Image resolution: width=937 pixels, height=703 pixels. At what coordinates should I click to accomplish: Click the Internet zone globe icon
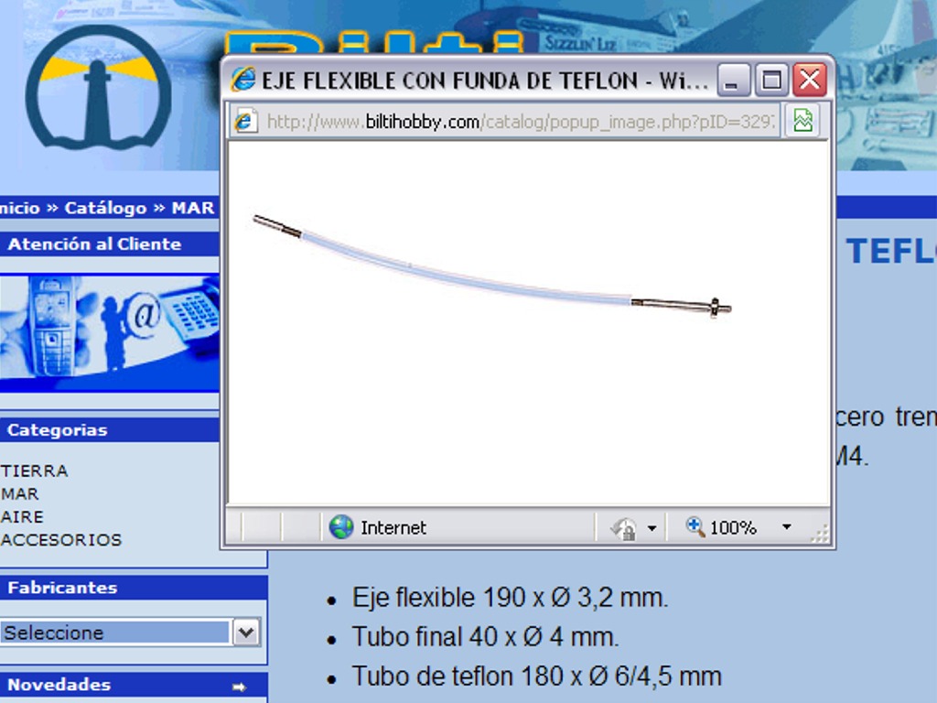click(341, 527)
